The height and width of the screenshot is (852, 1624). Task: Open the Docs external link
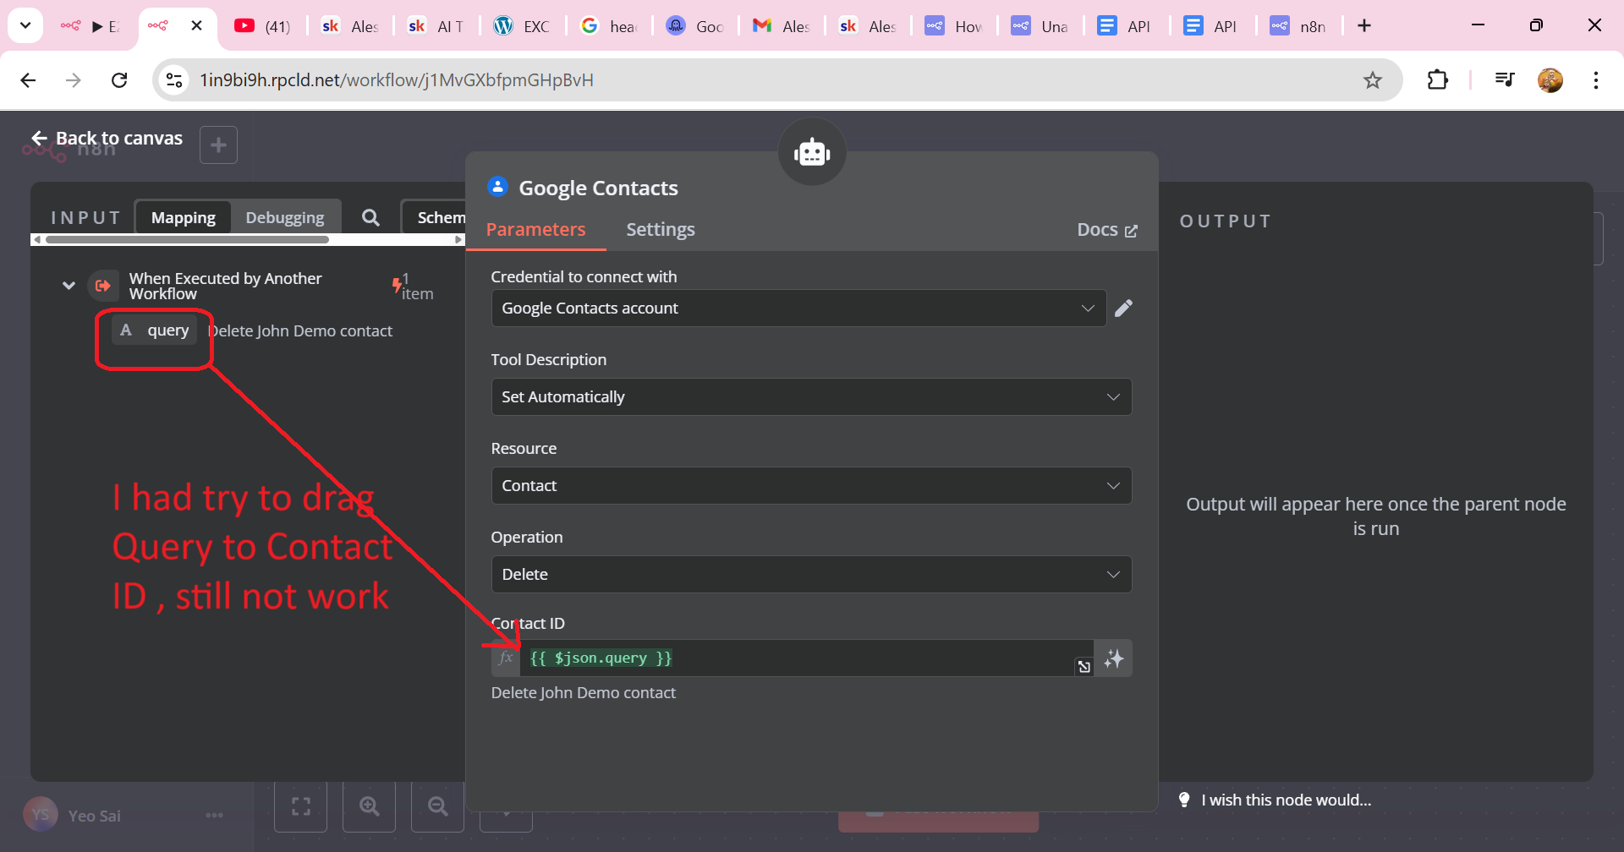coord(1107,230)
